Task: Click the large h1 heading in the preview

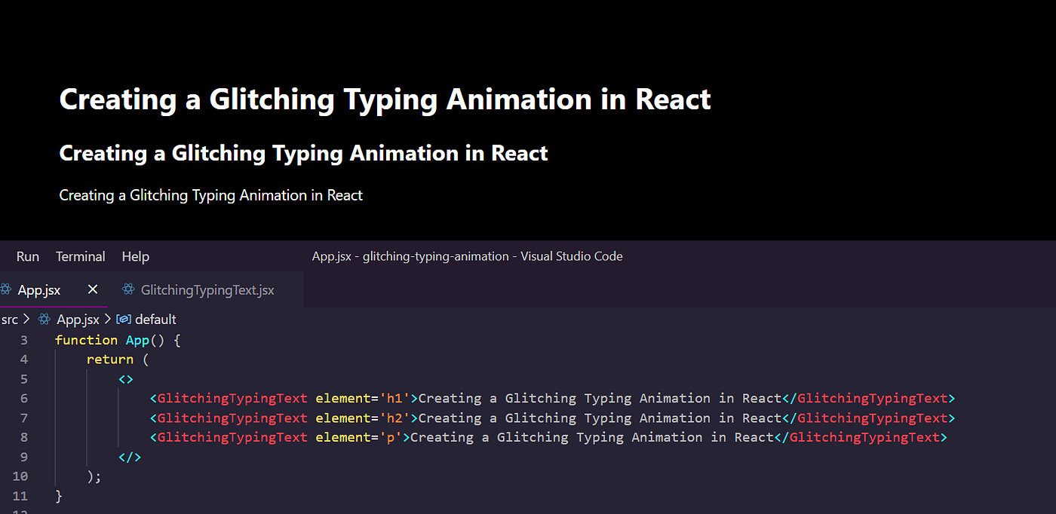Action: pyautogui.click(x=385, y=99)
